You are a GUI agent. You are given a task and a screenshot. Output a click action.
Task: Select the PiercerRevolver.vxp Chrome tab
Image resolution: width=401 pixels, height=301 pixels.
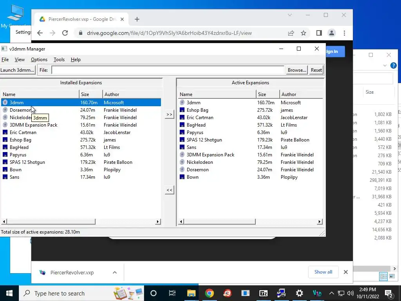[x=82, y=19]
